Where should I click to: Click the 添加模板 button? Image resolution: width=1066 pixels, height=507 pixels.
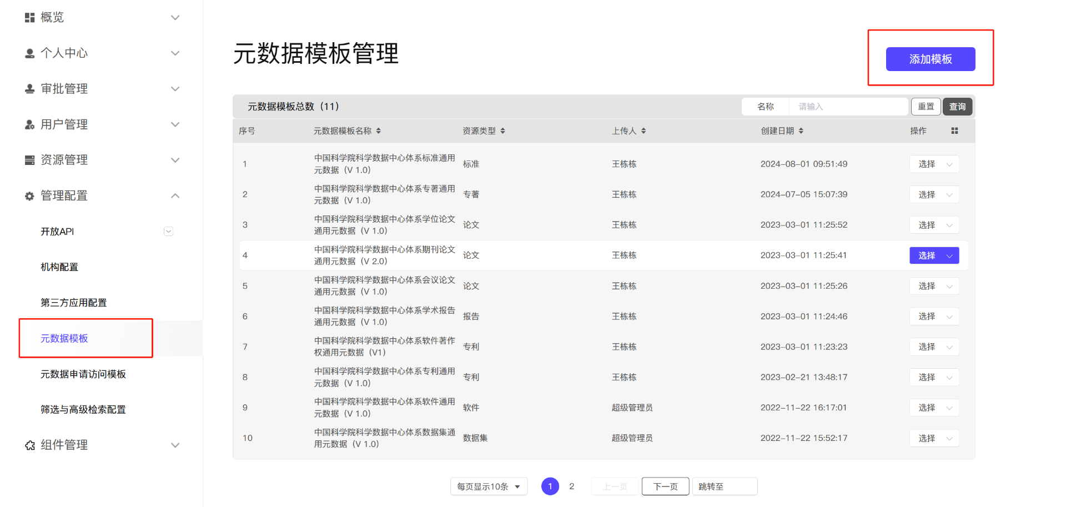pos(931,59)
